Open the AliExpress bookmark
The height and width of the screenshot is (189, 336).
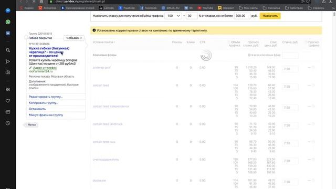tap(47, 8)
